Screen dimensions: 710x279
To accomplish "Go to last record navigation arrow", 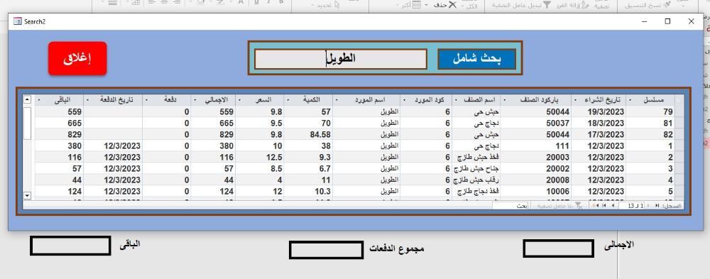I will click(x=604, y=206).
